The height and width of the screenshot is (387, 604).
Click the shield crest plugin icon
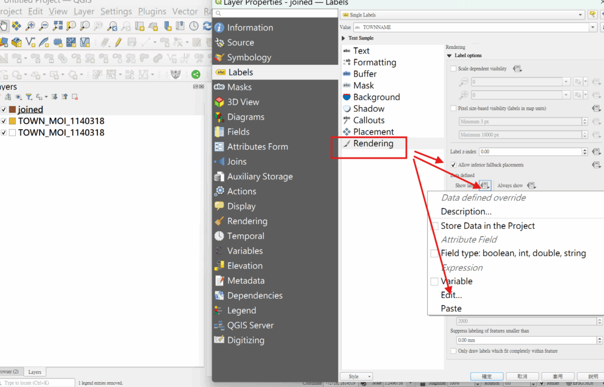click(x=176, y=74)
